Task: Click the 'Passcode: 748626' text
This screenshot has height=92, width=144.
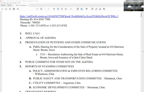Action: [30, 22]
